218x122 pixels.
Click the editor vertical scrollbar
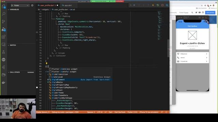[168, 48]
